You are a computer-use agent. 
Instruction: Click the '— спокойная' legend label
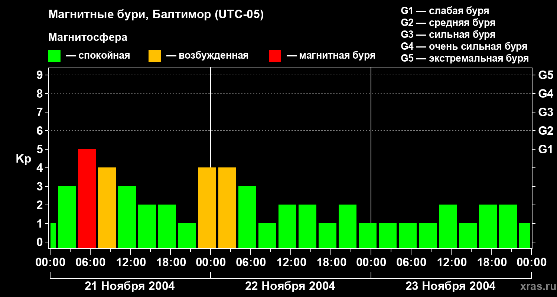(x=98, y=56)
